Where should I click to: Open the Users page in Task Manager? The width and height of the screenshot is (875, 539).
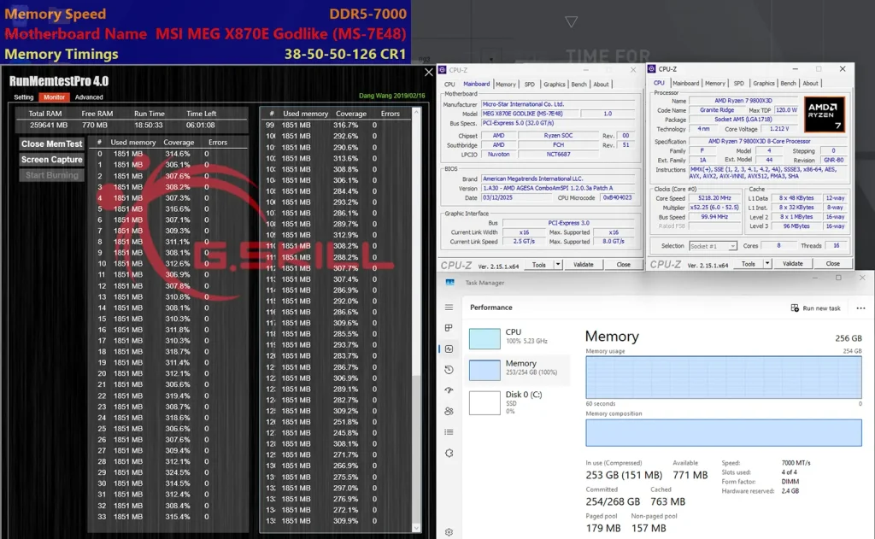(x=449, y=411)
